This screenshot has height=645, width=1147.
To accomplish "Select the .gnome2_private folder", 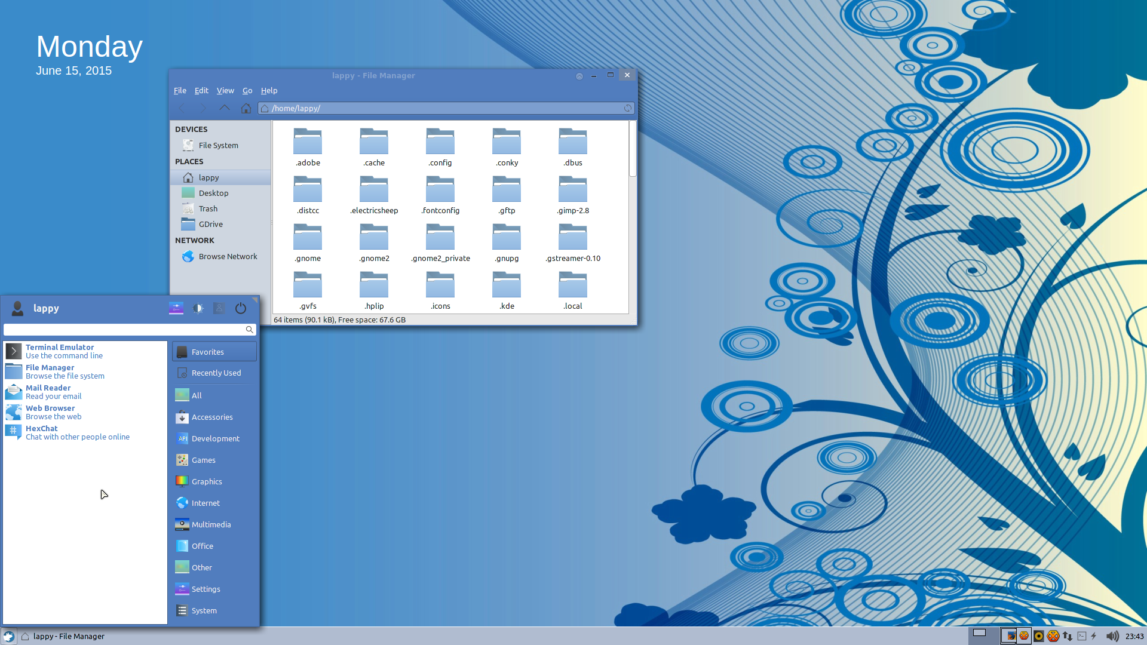I will click(x=440, y=242).
